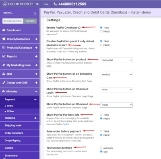Select FALSE for Show PayPal Pay later info

pos(101,118)
